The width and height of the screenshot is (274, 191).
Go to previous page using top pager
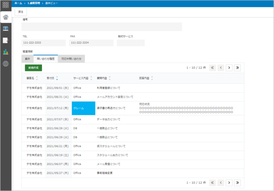221,68
